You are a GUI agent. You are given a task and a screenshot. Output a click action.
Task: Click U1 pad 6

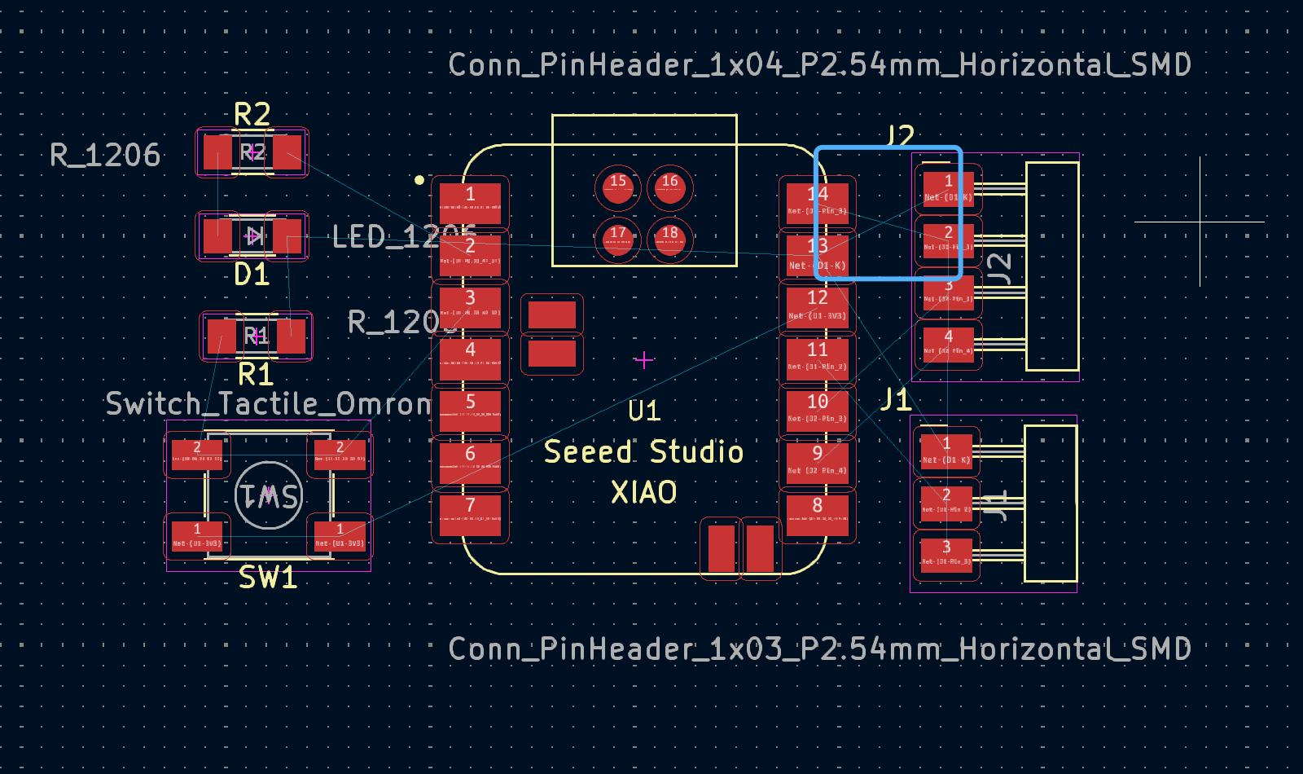tap(470, 462)
